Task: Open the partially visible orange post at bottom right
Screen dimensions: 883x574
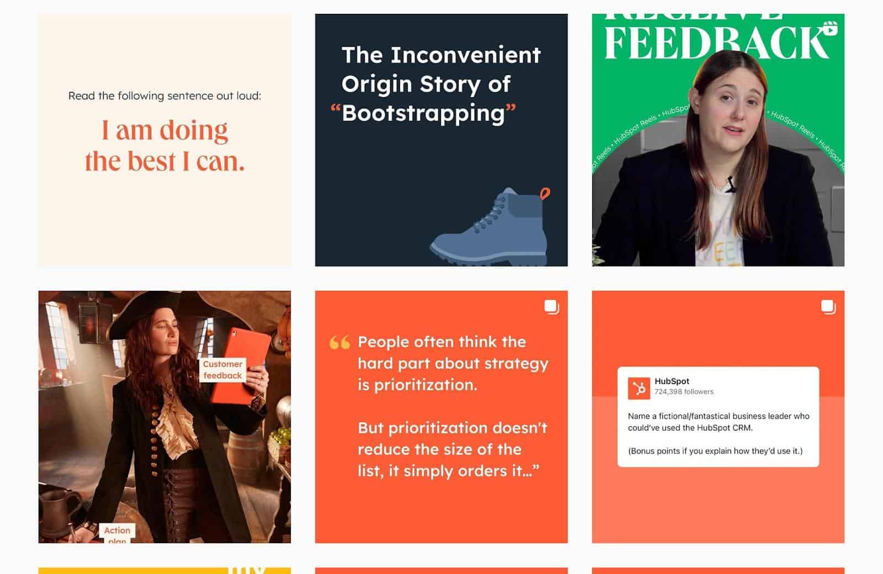Action: [718, 571]
